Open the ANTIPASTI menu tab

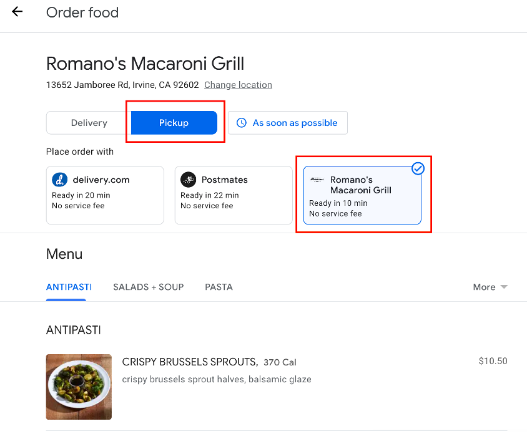[69, 287]
